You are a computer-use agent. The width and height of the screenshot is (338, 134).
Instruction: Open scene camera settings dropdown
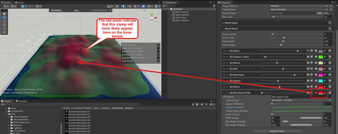pos(150,6)
